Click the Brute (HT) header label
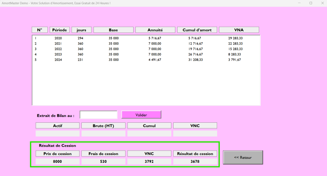 point(103,125)
